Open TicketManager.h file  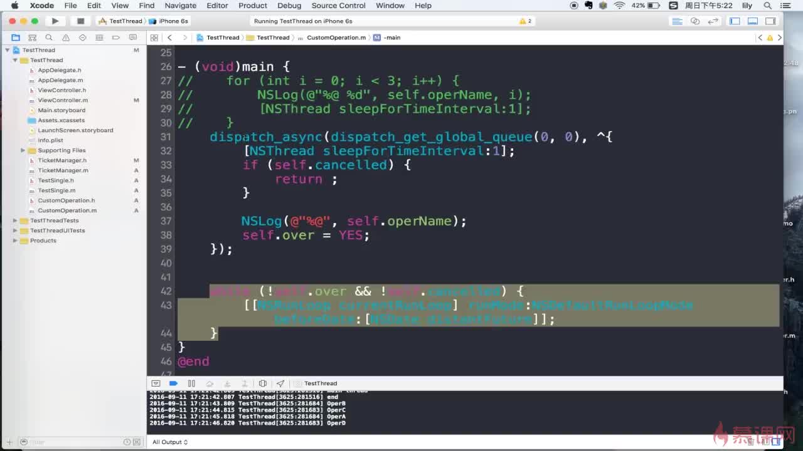tap(63, 160)
